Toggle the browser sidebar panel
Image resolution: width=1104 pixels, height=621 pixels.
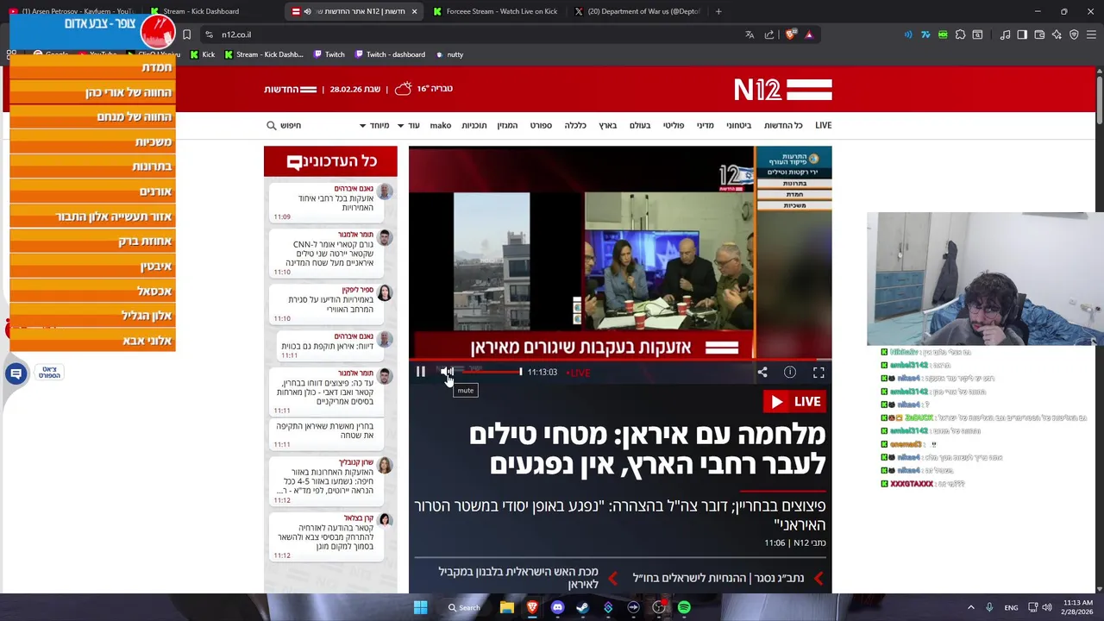pyautogui.click(x=1022, y=34)
